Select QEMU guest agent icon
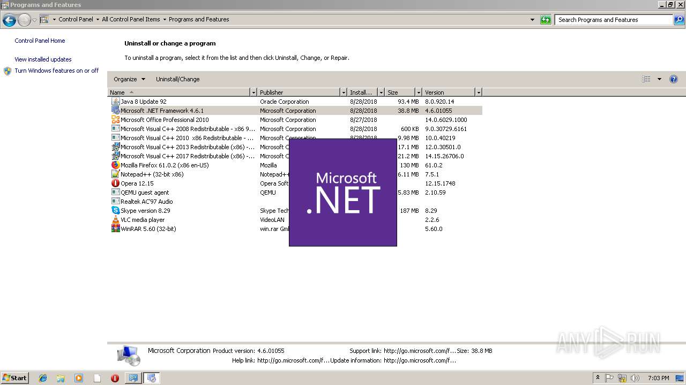Image resolution: width=686 pixels, height=385 pixels. 115,192
